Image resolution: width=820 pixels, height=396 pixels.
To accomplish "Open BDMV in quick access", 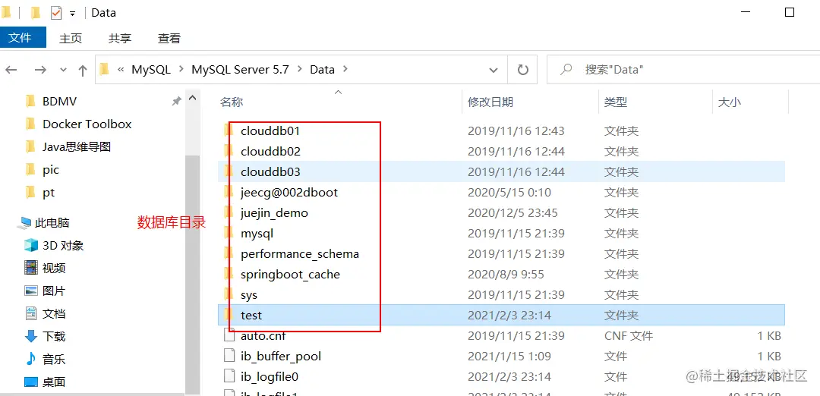I will 60,102.
